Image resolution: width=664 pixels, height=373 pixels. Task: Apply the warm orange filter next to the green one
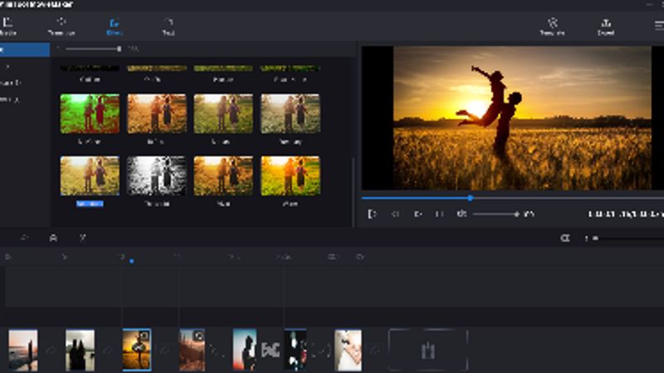click(x=157, y=114)
